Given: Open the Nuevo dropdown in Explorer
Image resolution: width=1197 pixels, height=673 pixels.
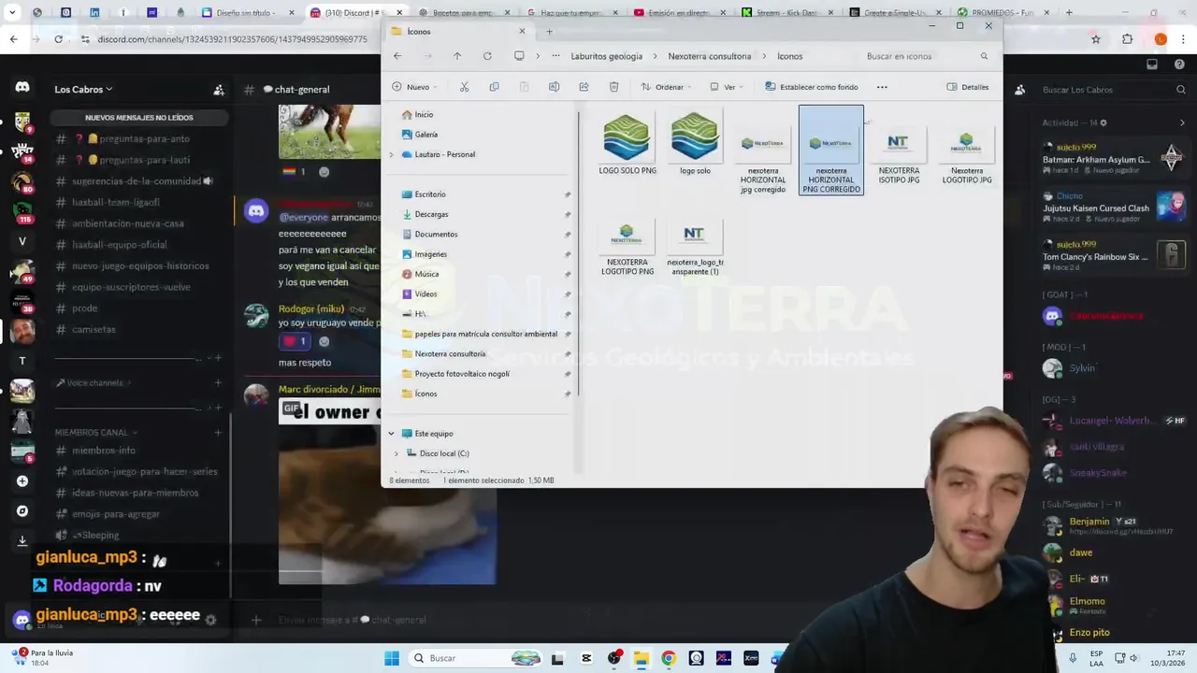Looking at the screenshot, I should [x=412, y=87].
